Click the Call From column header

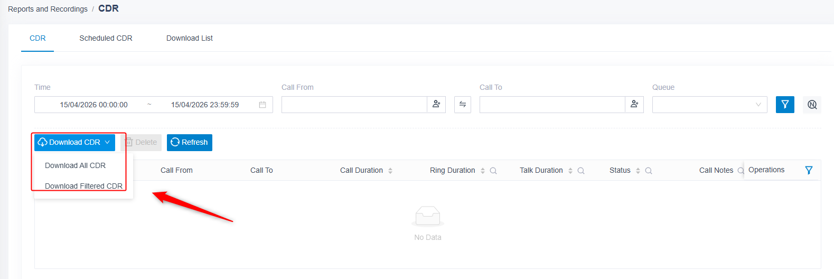point(176,170)
